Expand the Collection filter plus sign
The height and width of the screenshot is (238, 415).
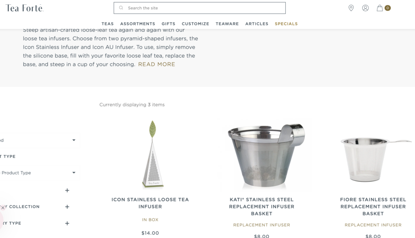point(67,207)
